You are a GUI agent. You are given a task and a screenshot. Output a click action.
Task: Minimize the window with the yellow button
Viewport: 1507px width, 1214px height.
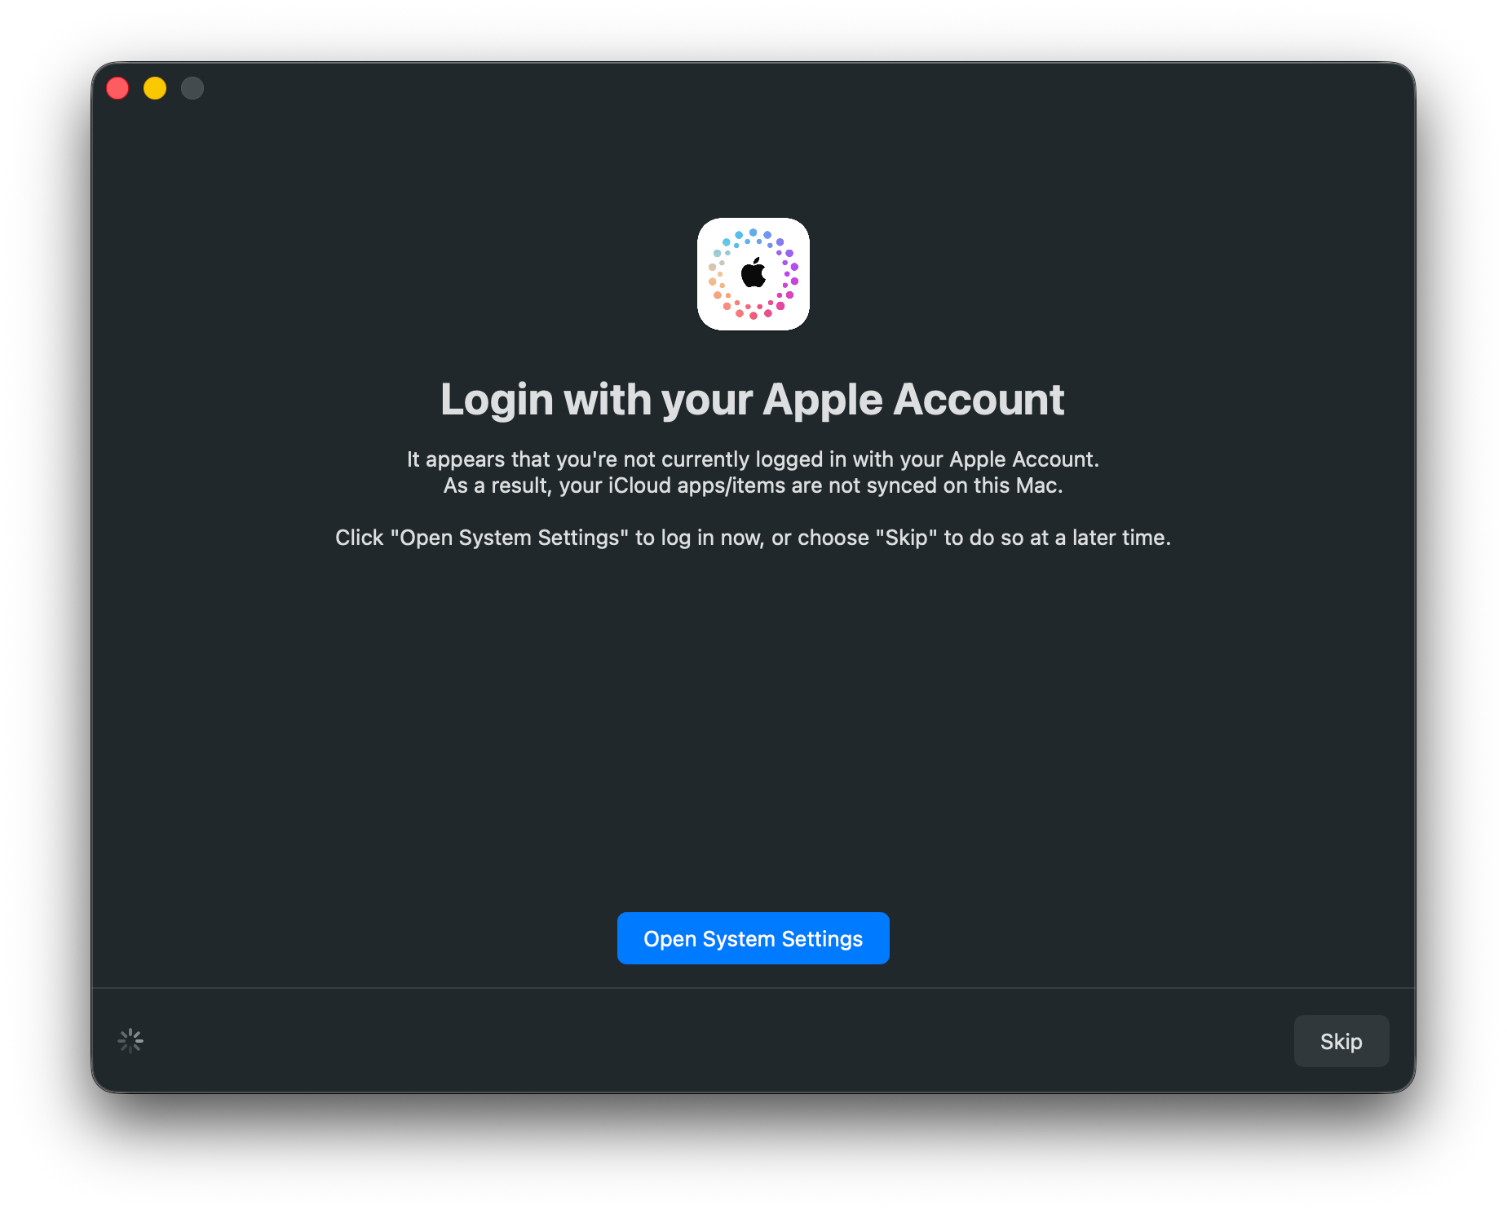point(155,88)
